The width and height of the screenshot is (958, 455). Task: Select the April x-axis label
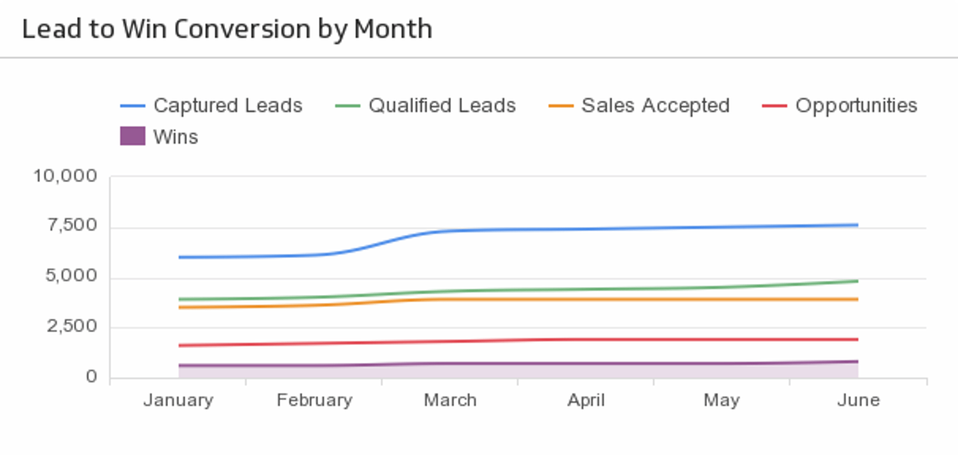[x=586, y=400]
